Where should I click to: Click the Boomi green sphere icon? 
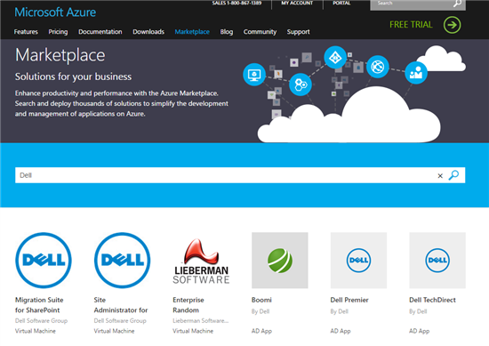click(280, 261)
